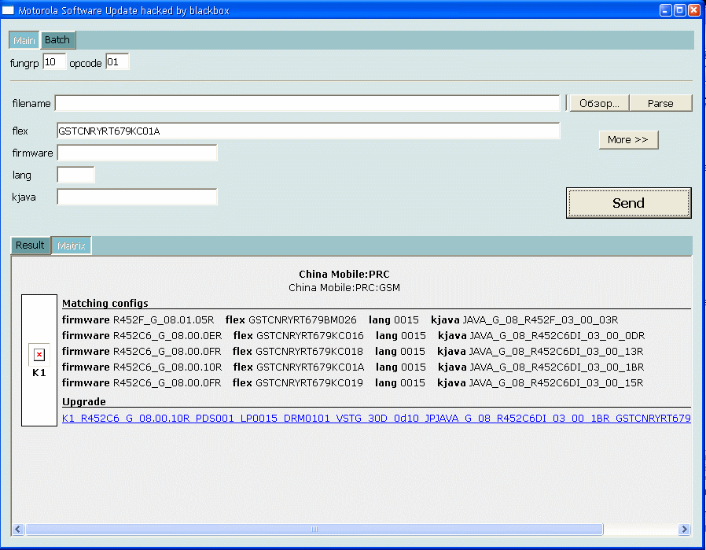Screen dimensions: 706x550
Task: Click the broken image icon above K1
Action: (x=39, y=355)
